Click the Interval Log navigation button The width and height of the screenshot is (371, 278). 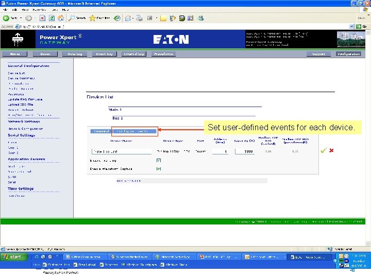pyautogui.click(x=134, y=54)
